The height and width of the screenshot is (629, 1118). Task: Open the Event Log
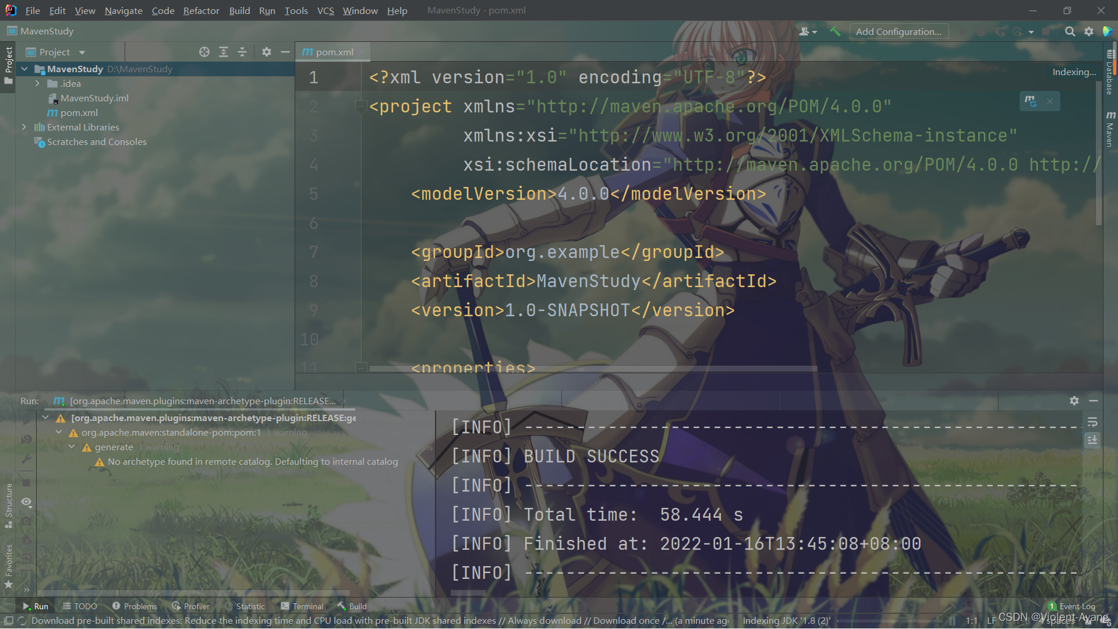(1072, 606)
